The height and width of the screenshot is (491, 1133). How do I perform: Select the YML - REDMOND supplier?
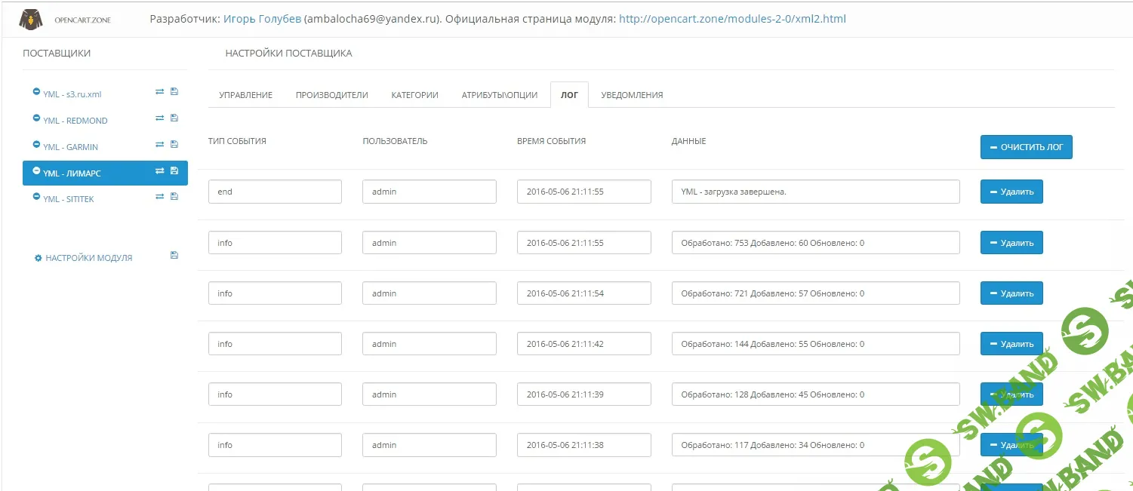coord(77,120)
